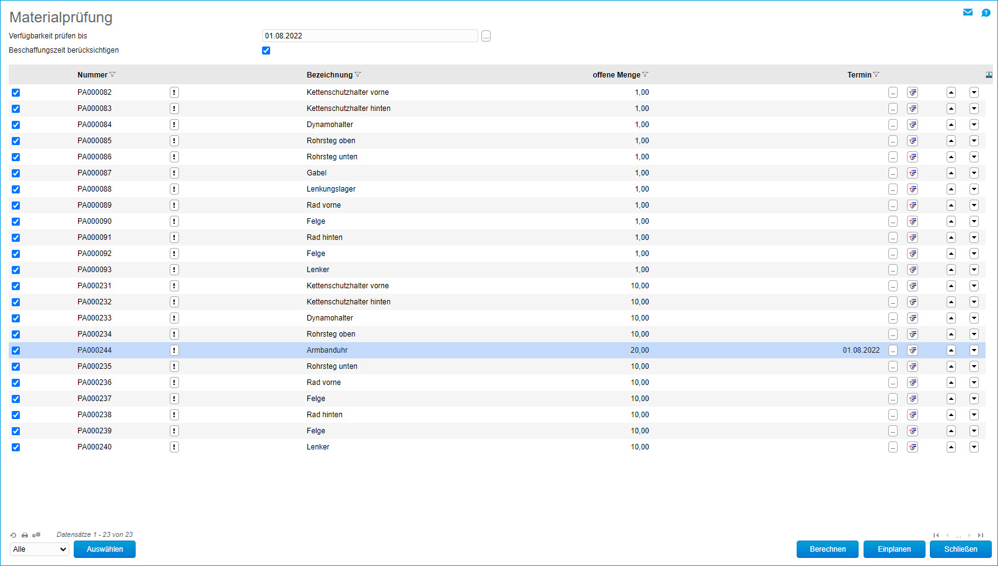Click the Einplanen button
Image resolution: width=998 pixels, height=566 pixels.
tap(895, 549)
